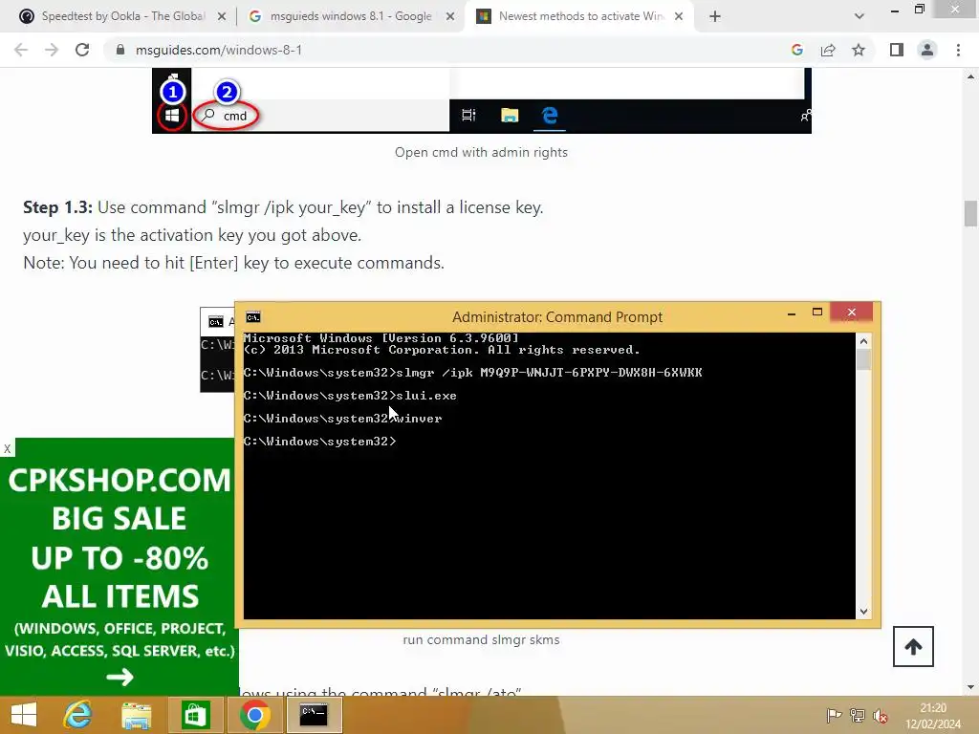Open Action Center flag icon
Viewport: 979px width, 734px height.
click(834, 715)
